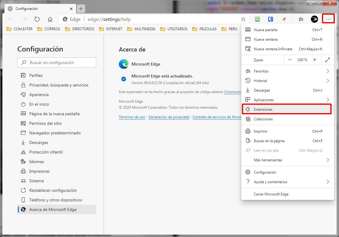Choose Nueva pestaña from menu

click(x=288, y=30)
